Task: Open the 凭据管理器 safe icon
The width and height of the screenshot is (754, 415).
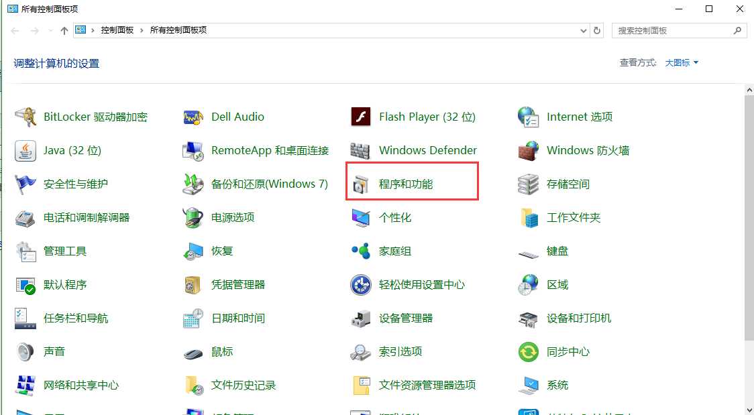Action: pos(193,285)
